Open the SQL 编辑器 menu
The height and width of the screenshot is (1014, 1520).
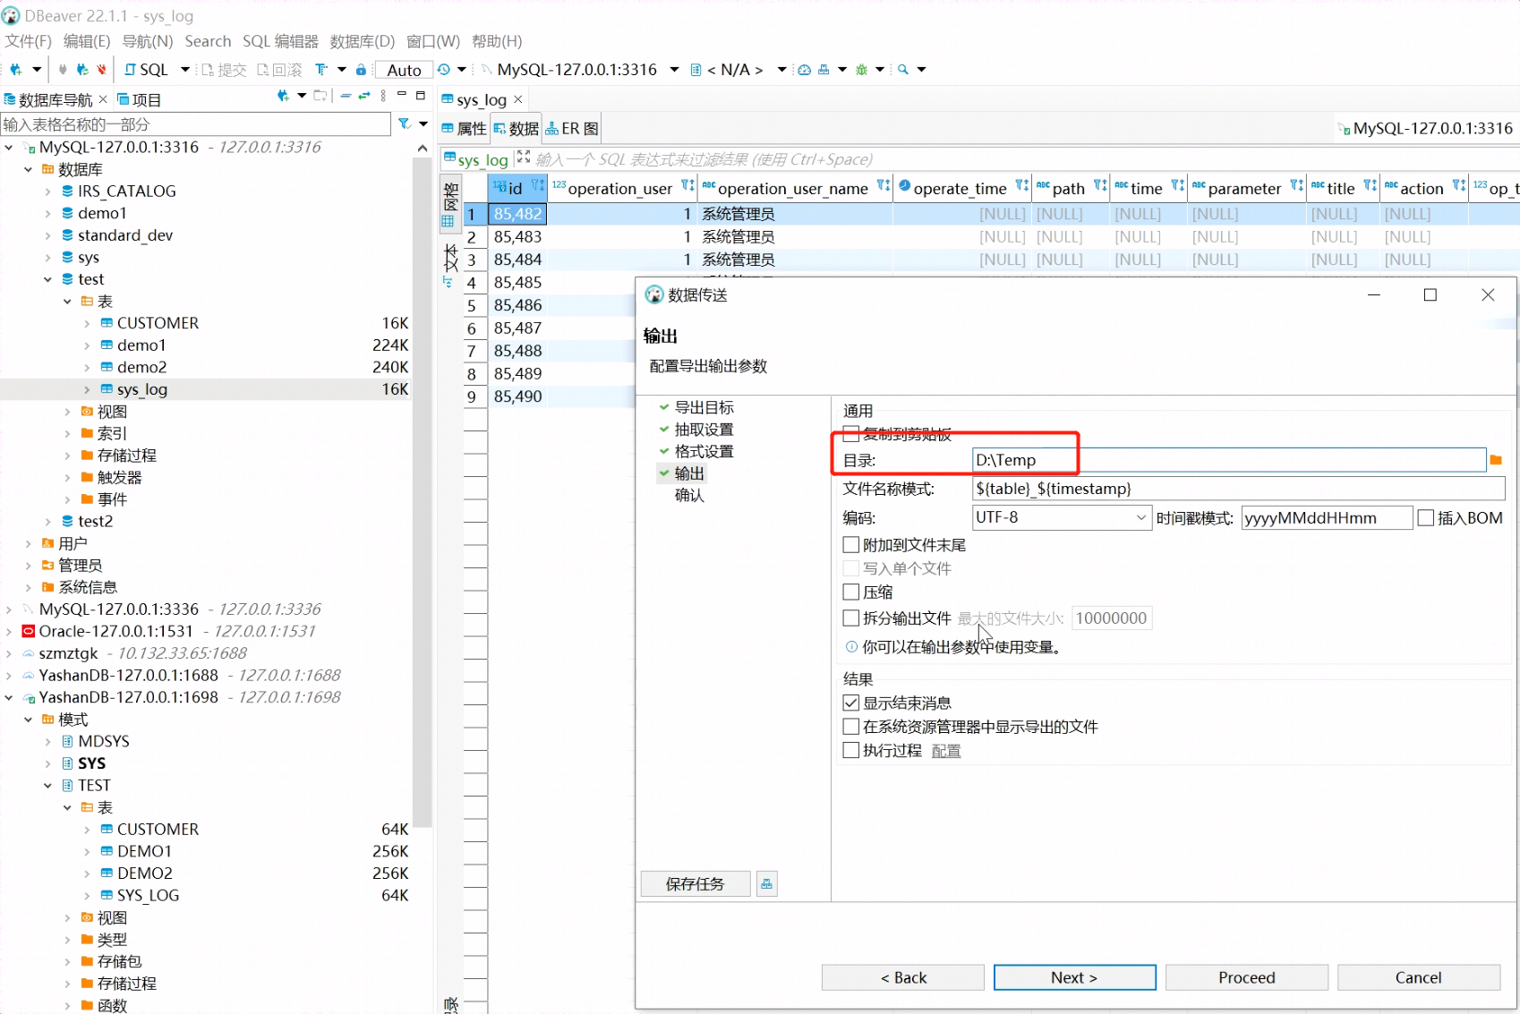(x=280, y=41)
